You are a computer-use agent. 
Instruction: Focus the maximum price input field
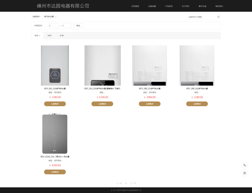(x=67, y=26)
